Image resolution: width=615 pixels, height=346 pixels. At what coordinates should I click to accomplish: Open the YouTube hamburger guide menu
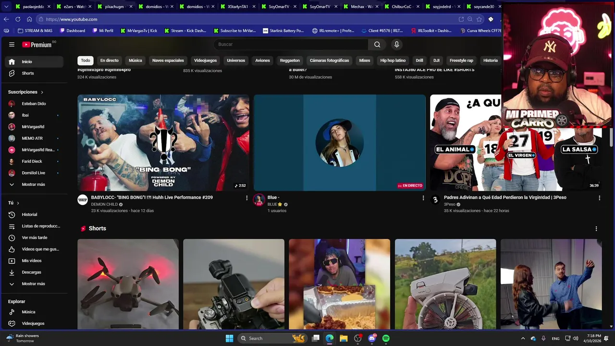pyautogui.click(x=12, y=44)
